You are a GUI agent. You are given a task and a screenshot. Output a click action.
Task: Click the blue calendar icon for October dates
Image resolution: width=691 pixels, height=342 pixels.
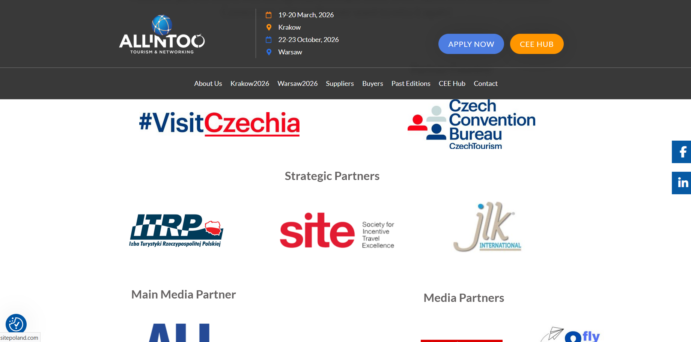coord(269,40)
